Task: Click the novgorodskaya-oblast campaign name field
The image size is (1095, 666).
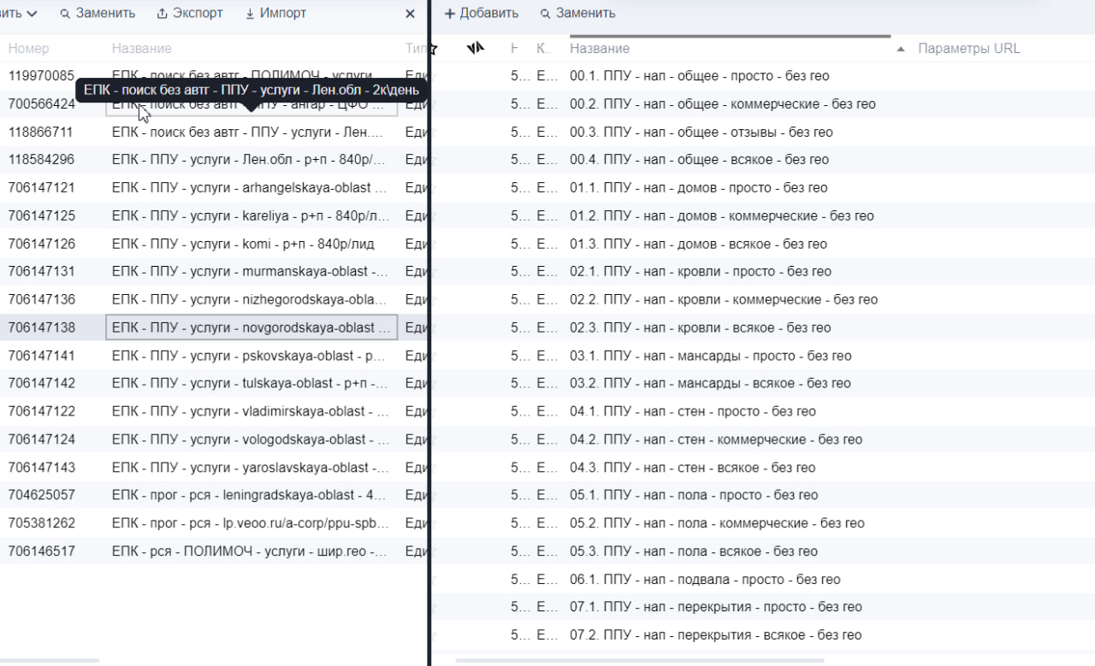Action: click(251, 327)
